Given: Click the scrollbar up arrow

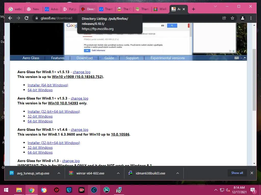Looking at the screenshot, I should pyautogui.click(x=254, y=25).
